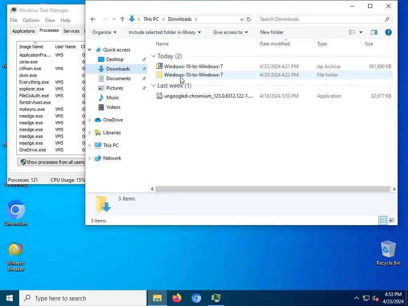
Task: Sort files by Date modified column
Action: pyautogui.click(x=285, y=44)
